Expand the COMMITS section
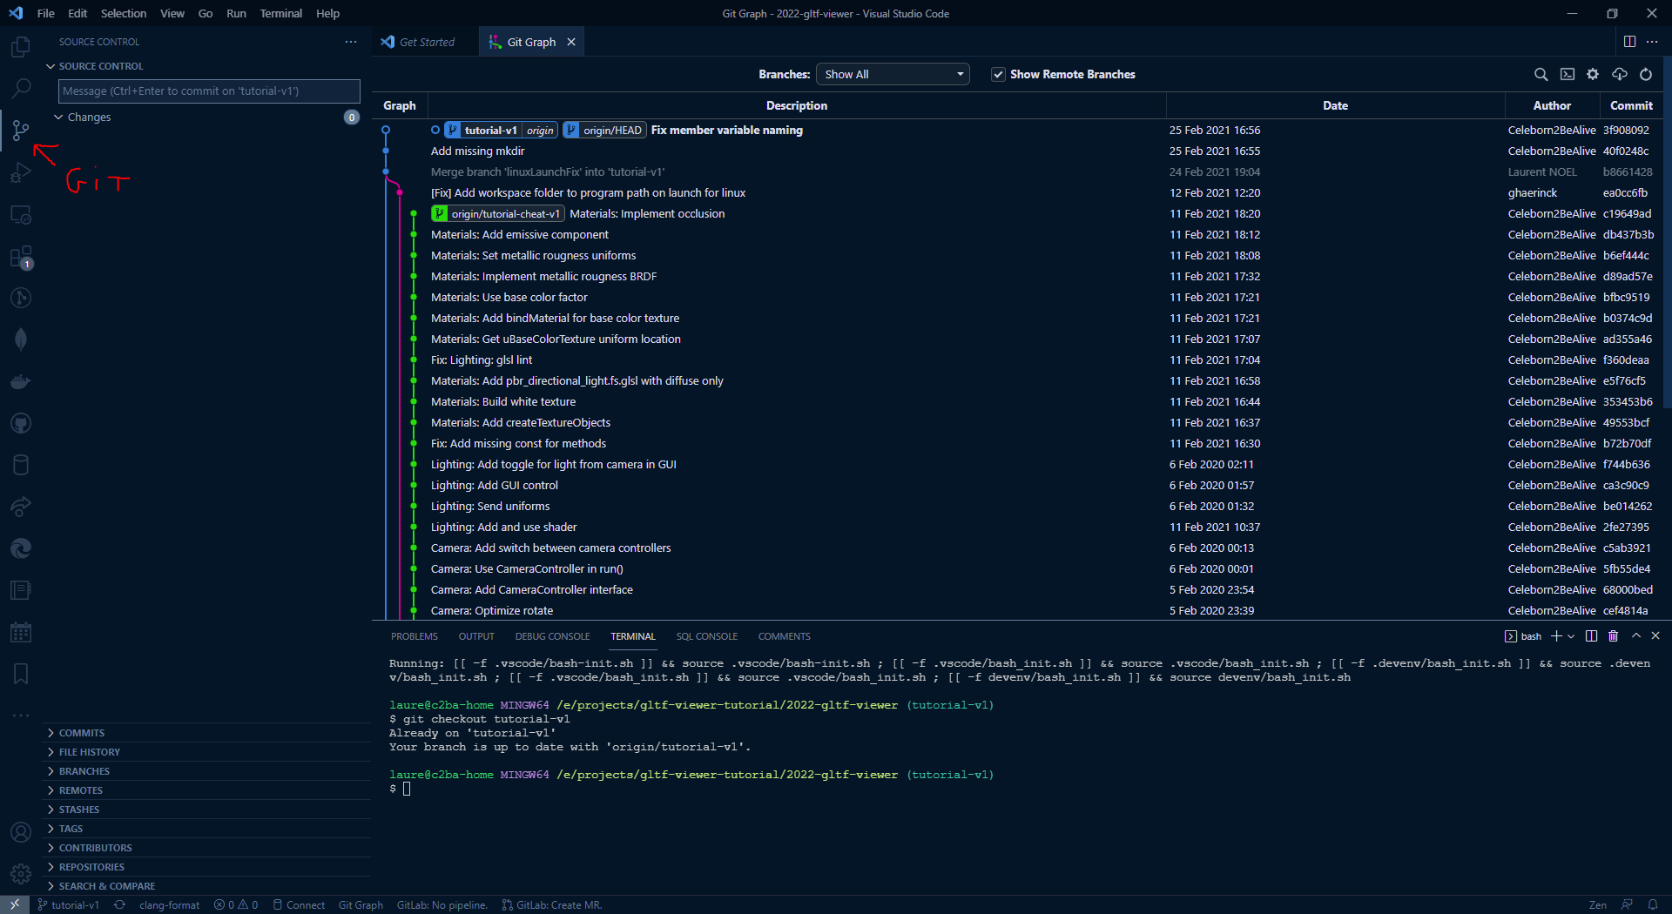Image resolution: width=1672 pixels, height=914 pixels. (x=82, y=733)
